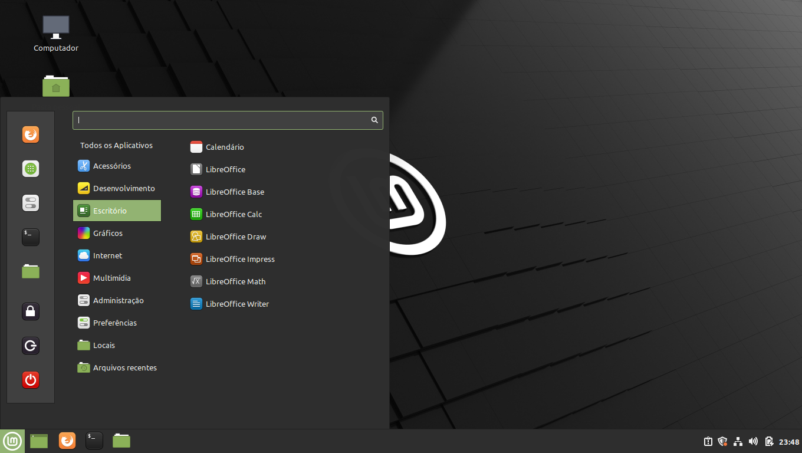Viewport: 802px width, 453px height.
Task: Show the Desenvolvimento category
Action: pyautogui.click(x=117, y=189)
